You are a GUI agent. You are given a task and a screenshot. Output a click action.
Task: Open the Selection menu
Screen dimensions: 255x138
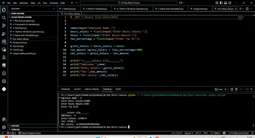[x=24, y=3]
